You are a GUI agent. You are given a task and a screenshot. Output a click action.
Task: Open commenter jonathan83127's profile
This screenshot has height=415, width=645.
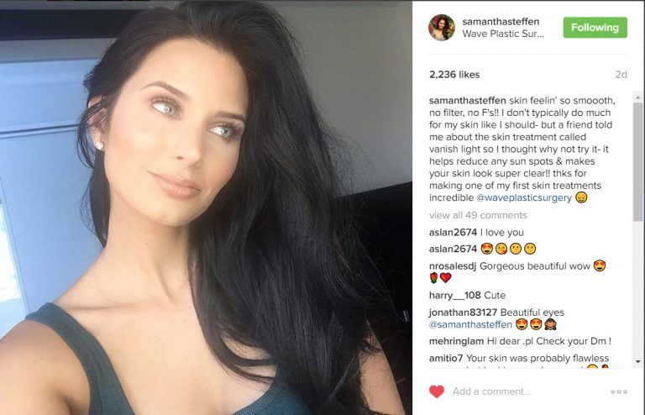click(x=464, y=313)
